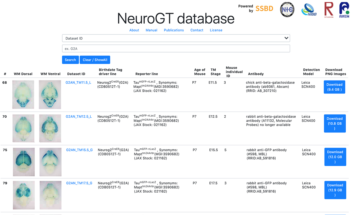Download the 9.4 GB PNG images
353x215 pixels.
click(334, 87)
